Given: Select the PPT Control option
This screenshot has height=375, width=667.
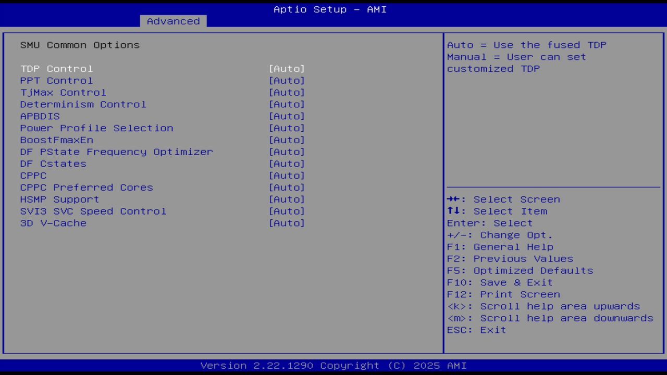Looking at the screenshot, I should 56,81.
